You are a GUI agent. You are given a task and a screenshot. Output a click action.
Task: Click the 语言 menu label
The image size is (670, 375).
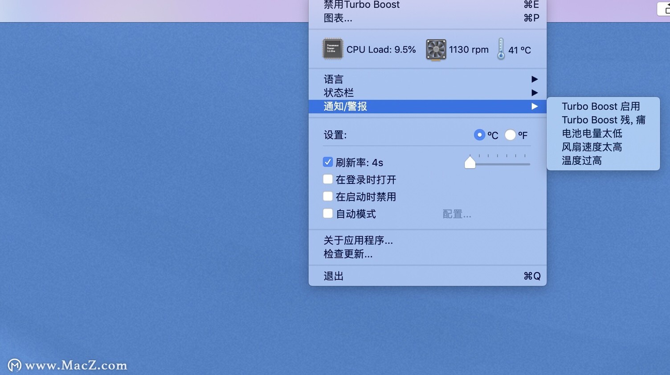(333, 79)
